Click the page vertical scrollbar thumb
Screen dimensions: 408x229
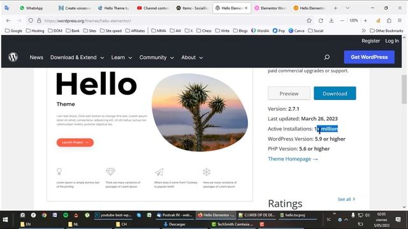click(404, 89)
